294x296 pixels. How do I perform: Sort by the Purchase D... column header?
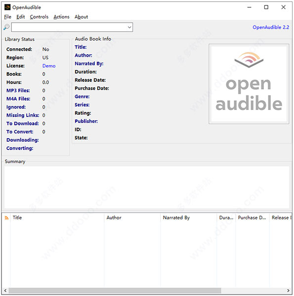click(252, 218)
